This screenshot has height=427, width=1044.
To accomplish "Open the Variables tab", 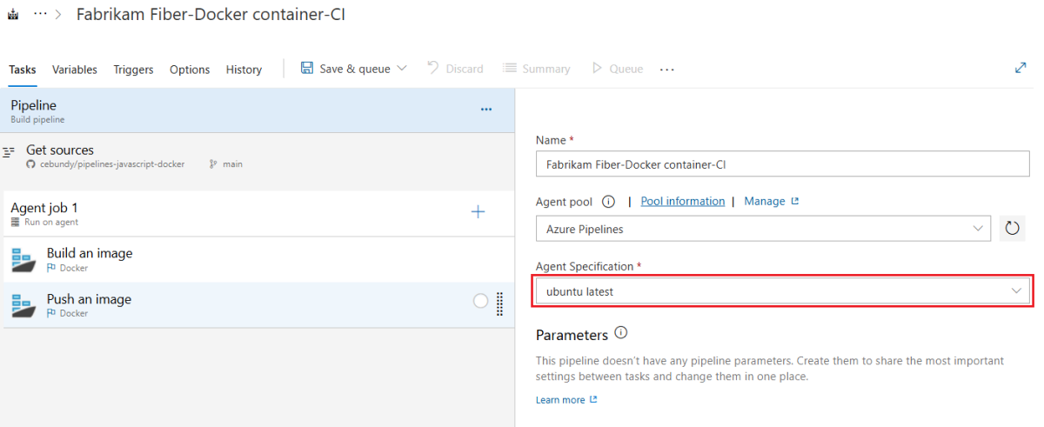I will [x=75, y=70].
